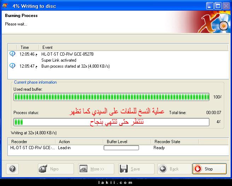Select the HL-DT-ST CD-RW GCE recorder row
Viewport: 232px width, 186px height.
point(118,148)
